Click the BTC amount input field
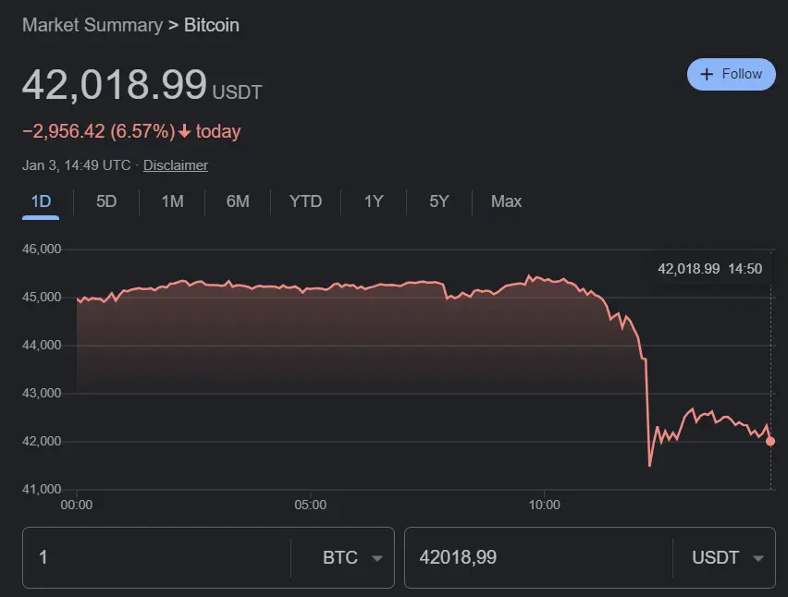 point(156,557)
